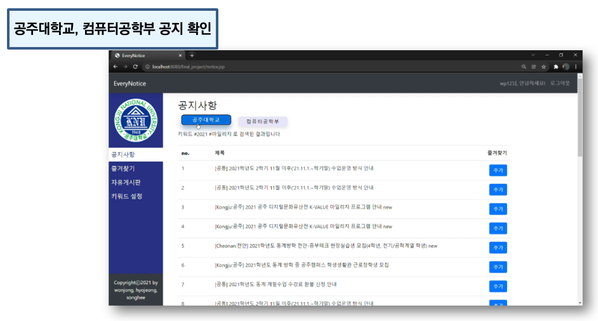Viewport: 598px width, 321px height.
Task: Open the browser extensions puzzle icon
Action: 555,67
